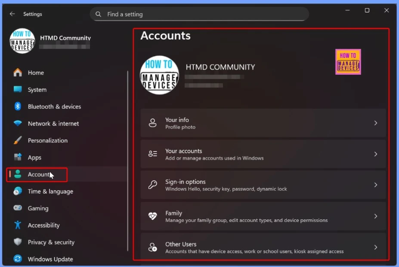Click the HTMD Community profile picture in sidebar
The height and width of the screenshot is (267, 399).
click(x=22, y=41)
